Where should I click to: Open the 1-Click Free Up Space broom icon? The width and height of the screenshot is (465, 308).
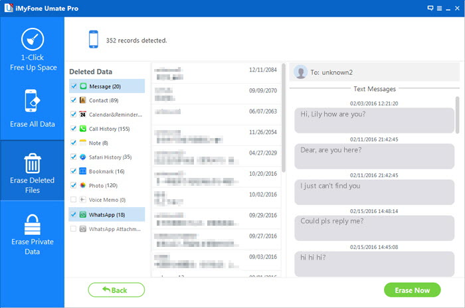32,40
